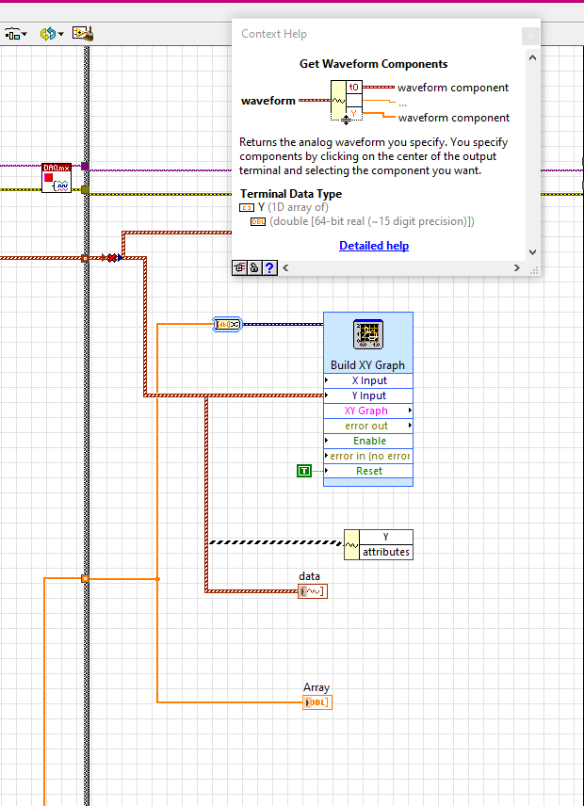Click the data waveform indicator terminal
The height and width of the screenshot is (806, 584).
coord(313,591)
